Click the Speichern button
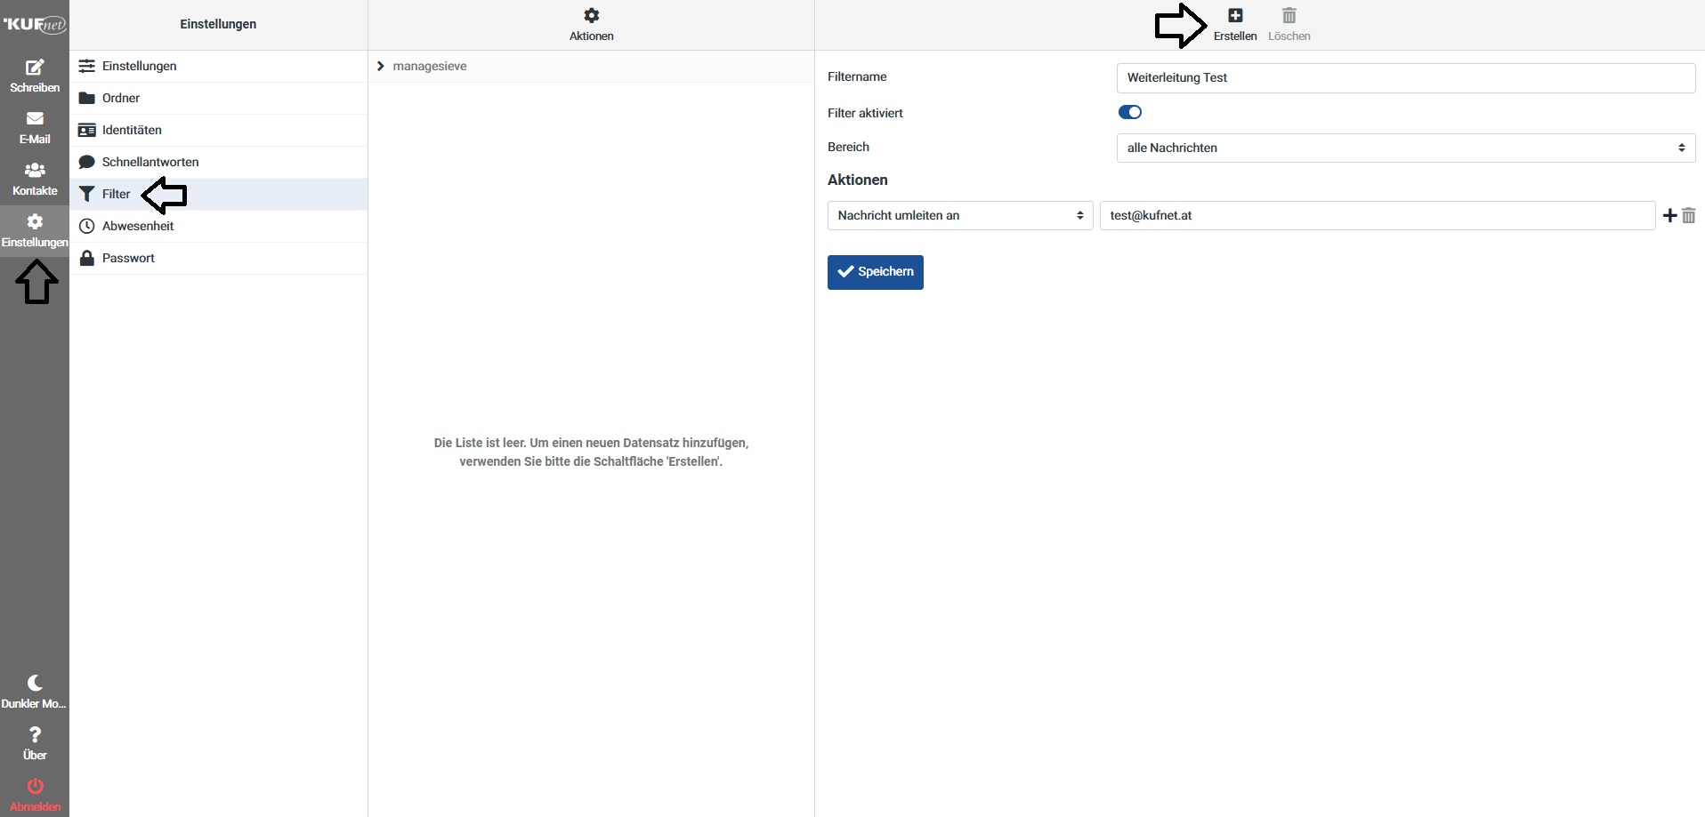 click(875, 272)
